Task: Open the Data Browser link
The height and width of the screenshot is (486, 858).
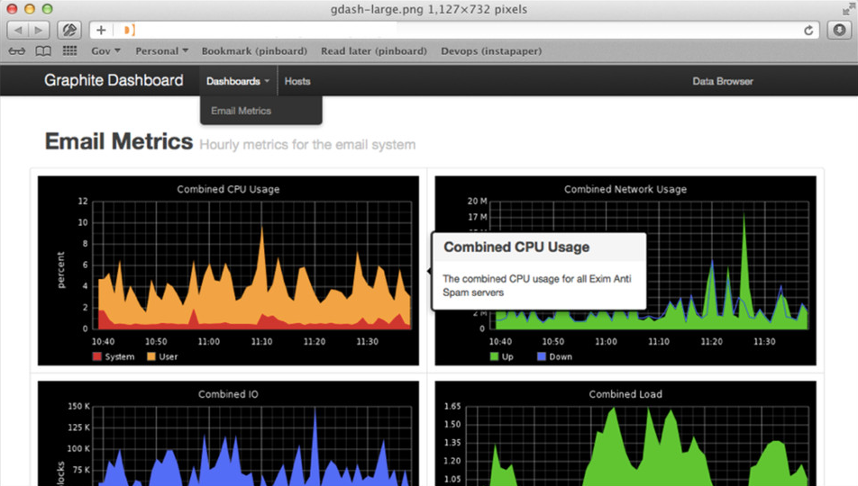Action: click(722, 81)
